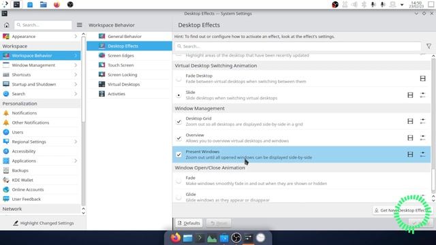
Task: Configure Present Windows effect
Action: pyautogui.click(x=422, y=154)
